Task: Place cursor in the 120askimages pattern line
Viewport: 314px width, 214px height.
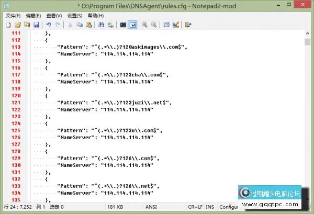Action: tap(122, 47)
